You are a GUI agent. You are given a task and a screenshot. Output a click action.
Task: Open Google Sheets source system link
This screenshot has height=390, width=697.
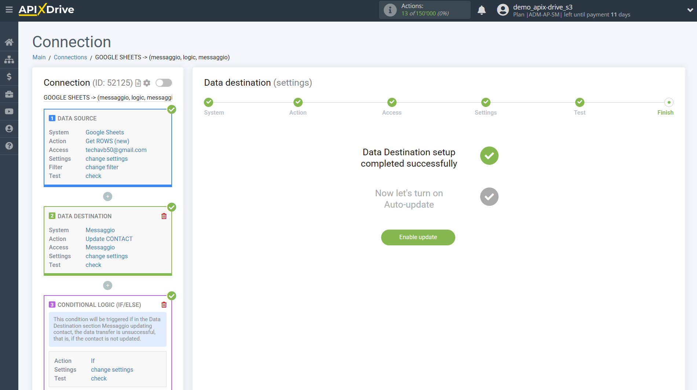coord(105,132)
